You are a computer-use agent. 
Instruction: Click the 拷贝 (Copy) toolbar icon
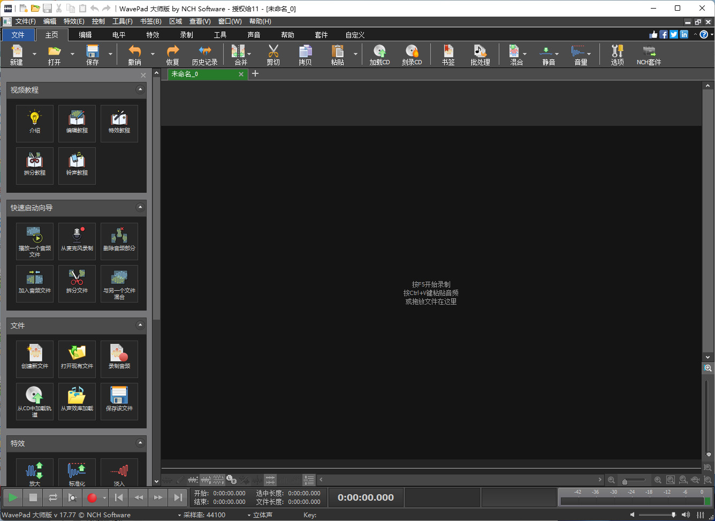(x=306, y=55)
